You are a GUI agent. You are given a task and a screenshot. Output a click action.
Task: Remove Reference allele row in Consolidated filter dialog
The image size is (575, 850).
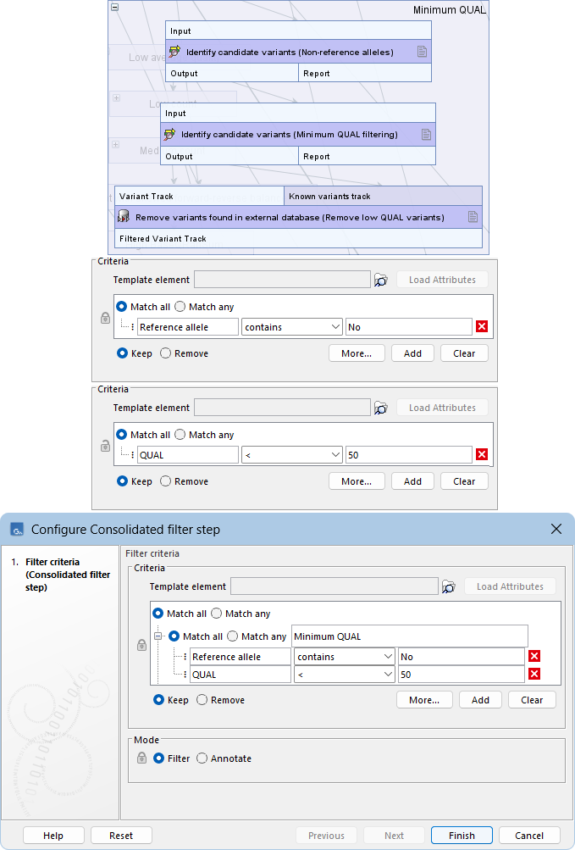(534, 656)
